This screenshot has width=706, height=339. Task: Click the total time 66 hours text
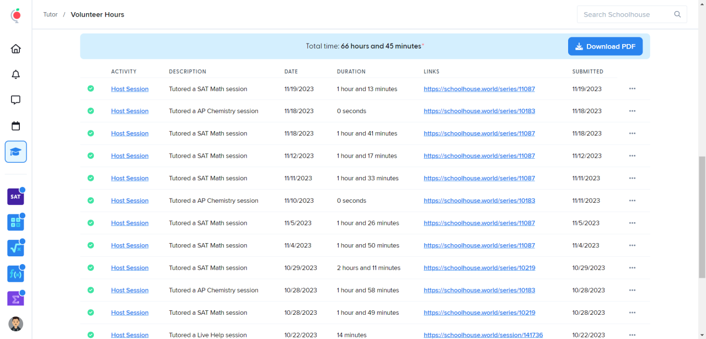pyautogui.click(x=365, y=46)
